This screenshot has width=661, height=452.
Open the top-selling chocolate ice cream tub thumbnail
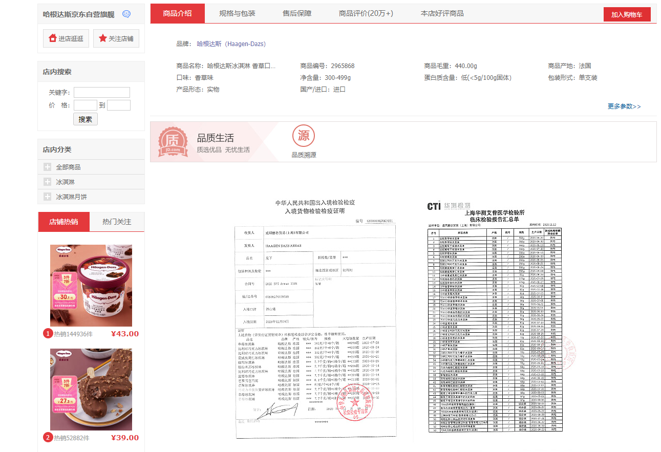(x=91, y=285)
